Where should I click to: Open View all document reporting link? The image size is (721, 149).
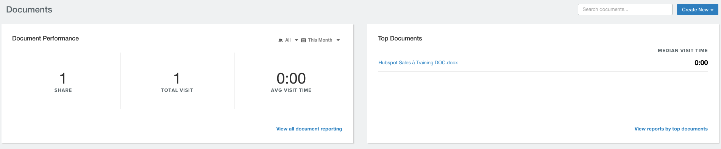point(309,129)
